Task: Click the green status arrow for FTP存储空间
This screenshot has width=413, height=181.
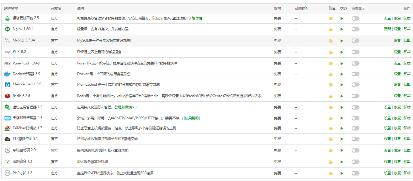Action: tap(342, 139)
